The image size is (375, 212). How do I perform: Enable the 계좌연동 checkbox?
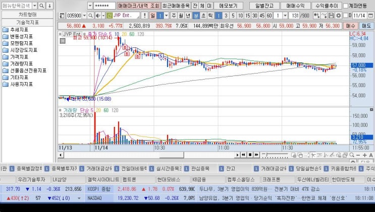point(346,6)
